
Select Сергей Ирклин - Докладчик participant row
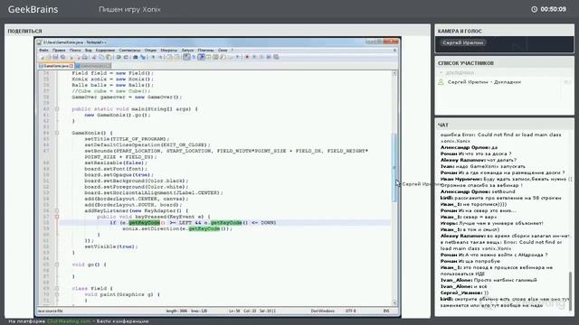click(x=504, y=82)
